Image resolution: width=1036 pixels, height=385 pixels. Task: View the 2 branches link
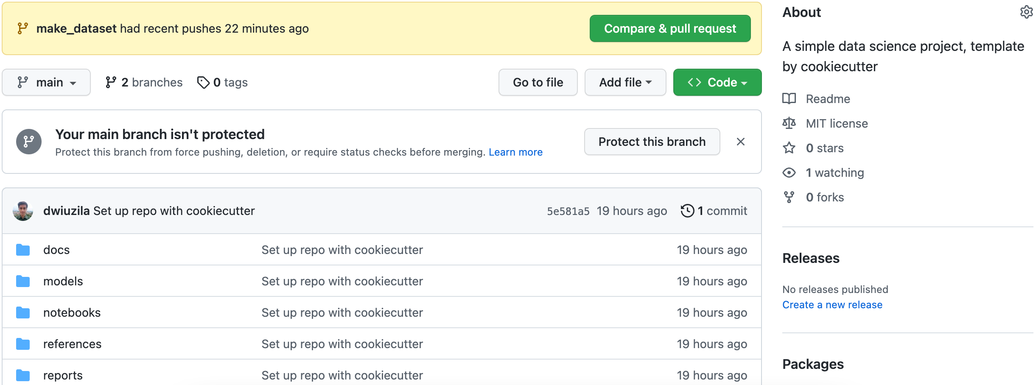pyautogui.click(x=144, y=82)
